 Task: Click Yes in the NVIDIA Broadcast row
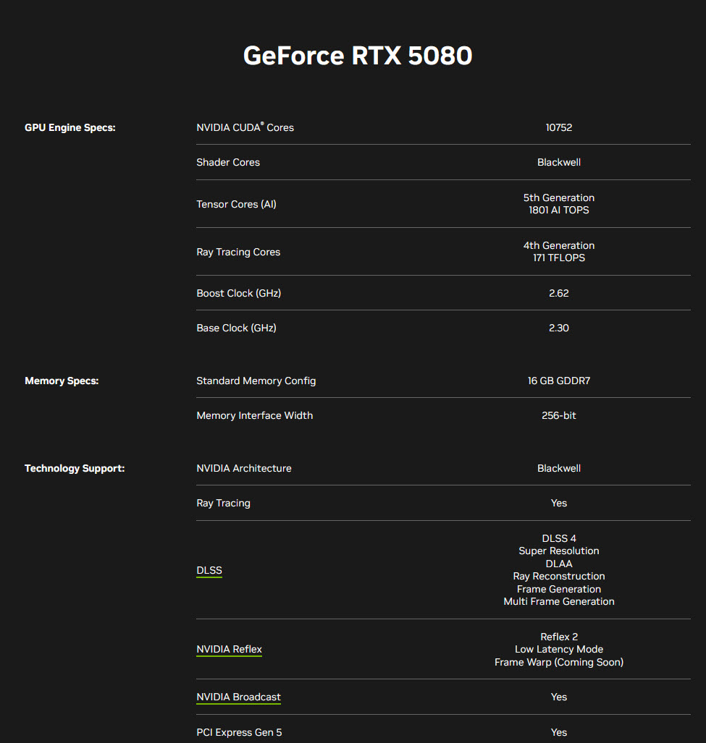(558, 697)
